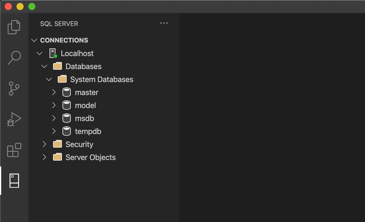The height and width of the screenshot is (222, 365).
Task: Select the tempdb database name
Action: (88, 132)
